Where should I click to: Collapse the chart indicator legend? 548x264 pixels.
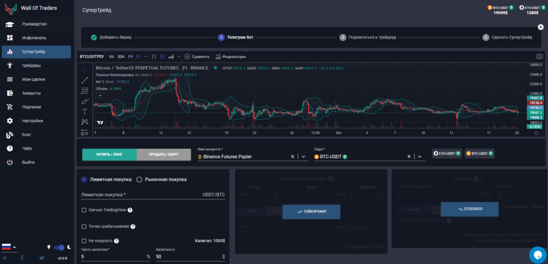point(100,95)
